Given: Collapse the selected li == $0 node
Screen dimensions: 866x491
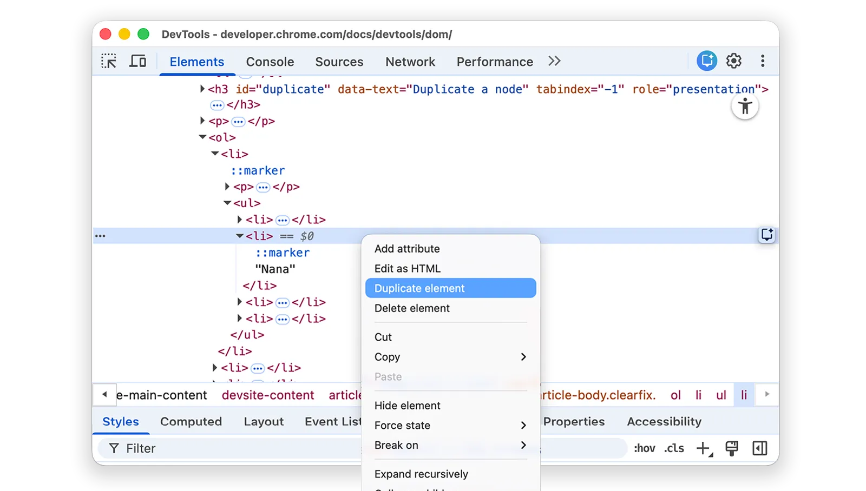Looking at the screenshot, I should coord(240,236).
